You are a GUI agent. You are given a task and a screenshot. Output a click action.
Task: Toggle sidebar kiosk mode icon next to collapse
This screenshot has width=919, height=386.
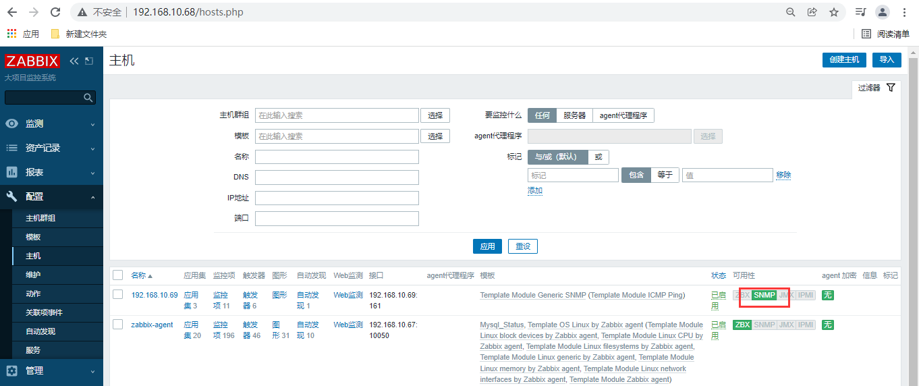(89, 61)
